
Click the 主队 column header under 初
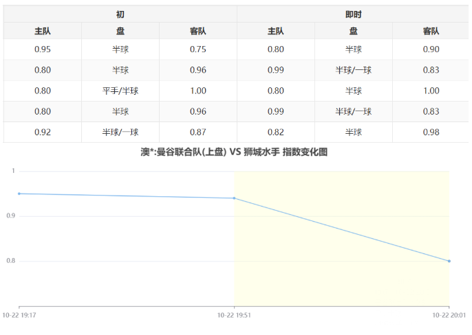[x=43, y=31]
